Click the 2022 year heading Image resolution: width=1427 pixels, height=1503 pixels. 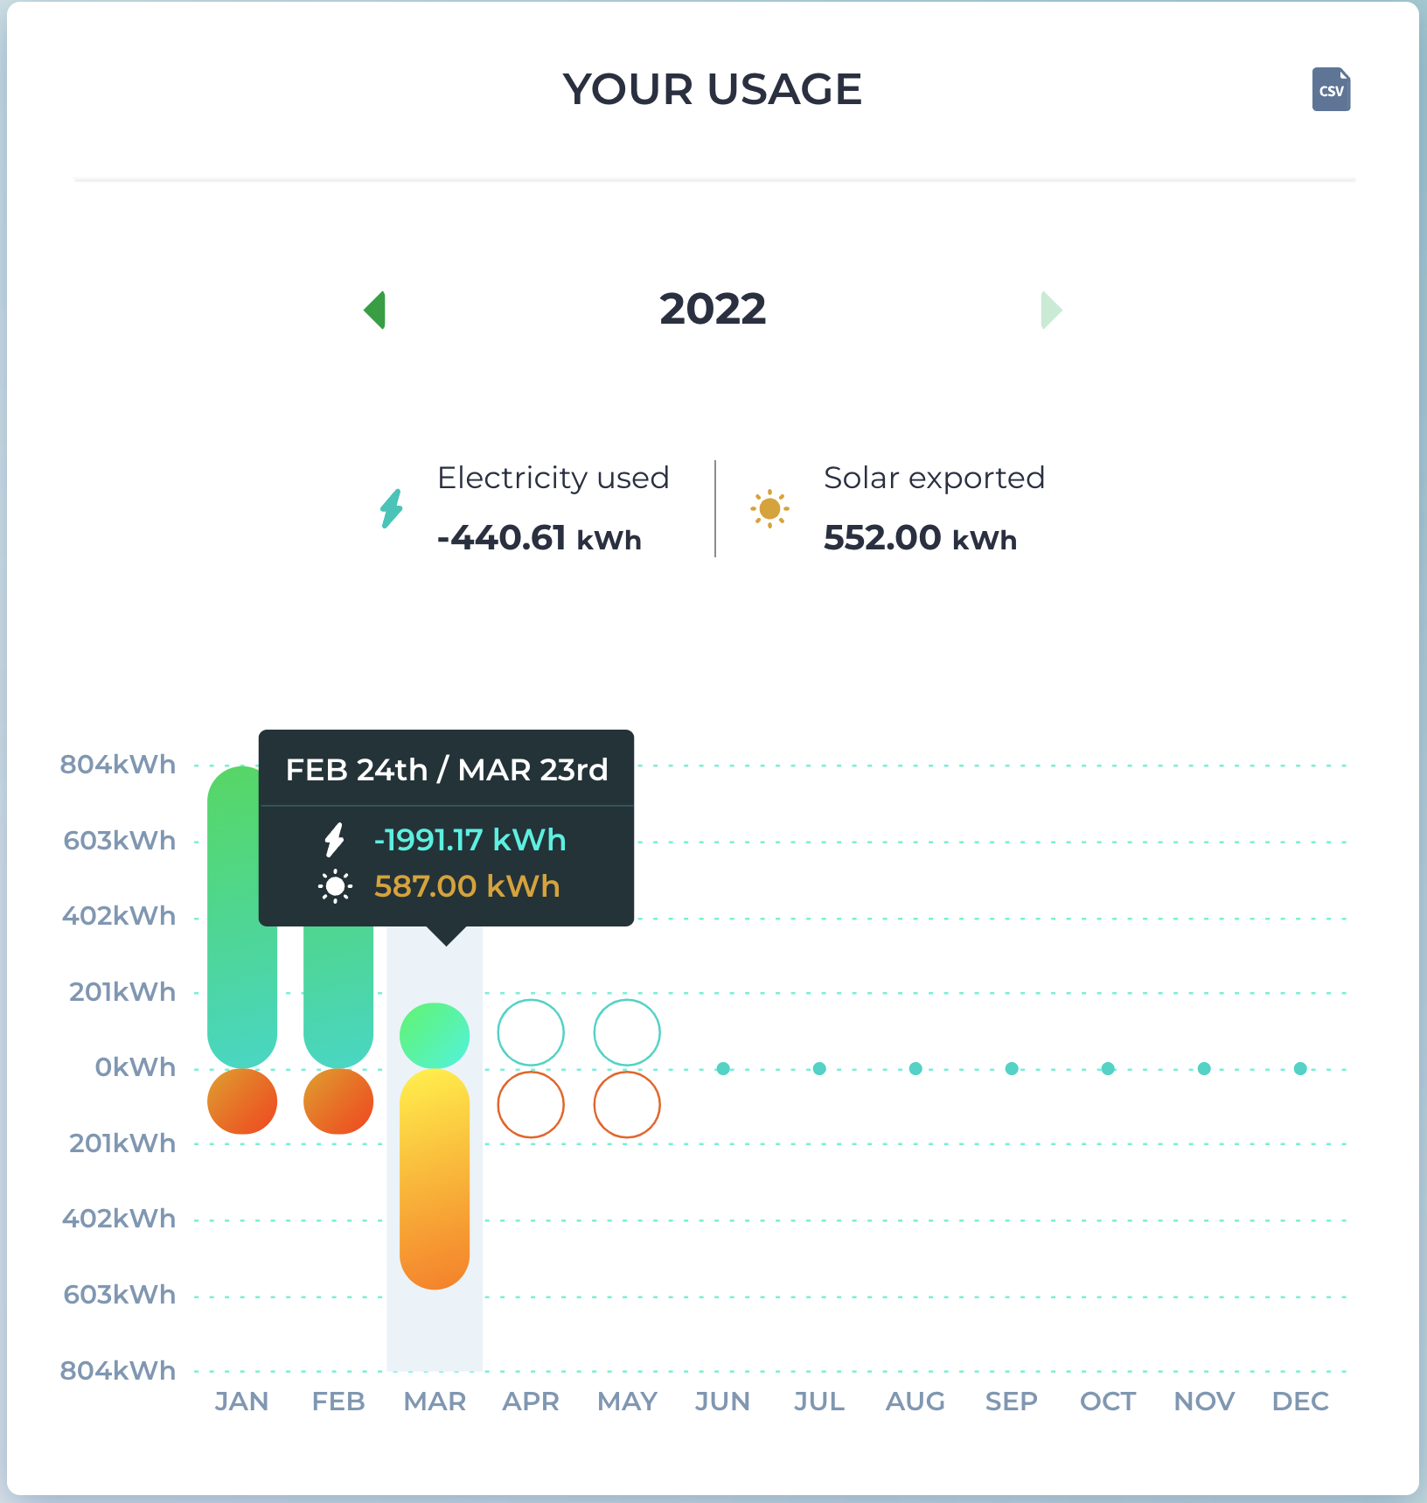click(713, 309)
